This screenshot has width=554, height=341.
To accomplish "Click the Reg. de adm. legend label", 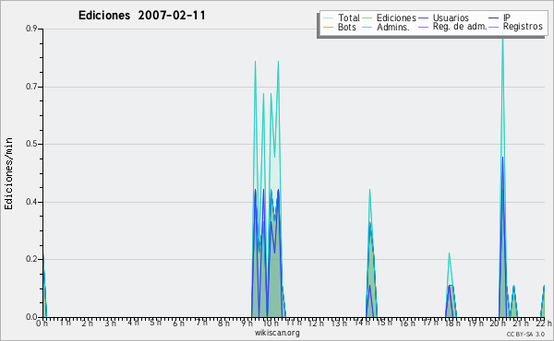I will [x=460, y=27].
